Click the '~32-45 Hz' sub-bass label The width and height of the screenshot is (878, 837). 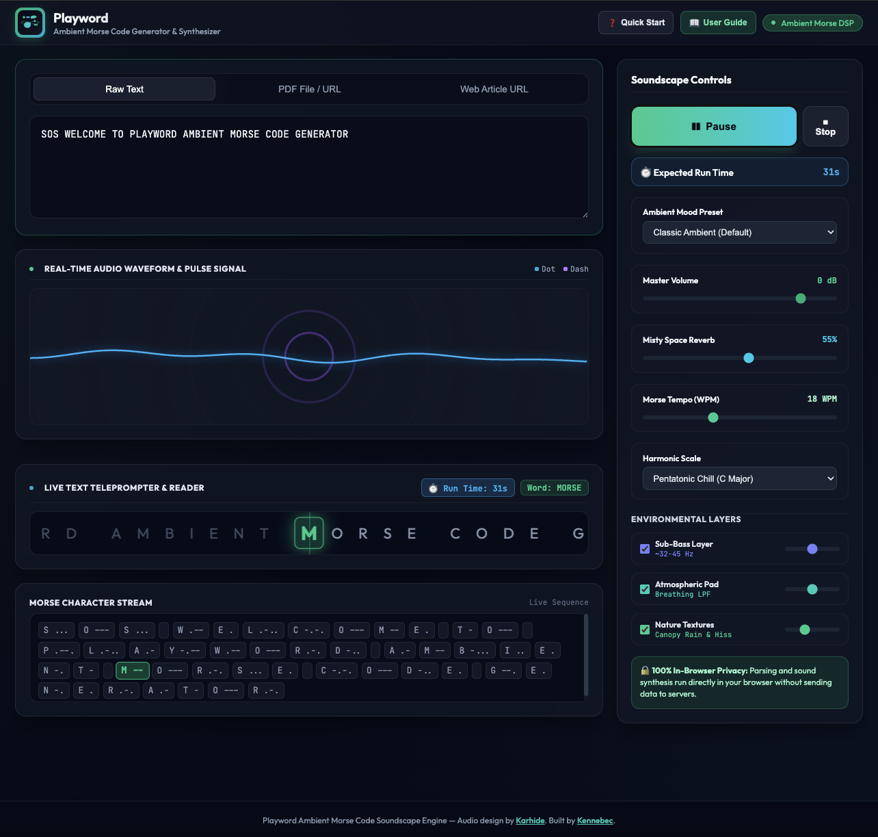pyautogui.click(x=674, y=554)
